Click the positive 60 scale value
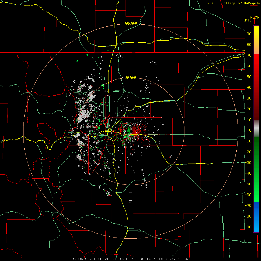The width and height of the screenshot is (261, 261). [249, 66]
